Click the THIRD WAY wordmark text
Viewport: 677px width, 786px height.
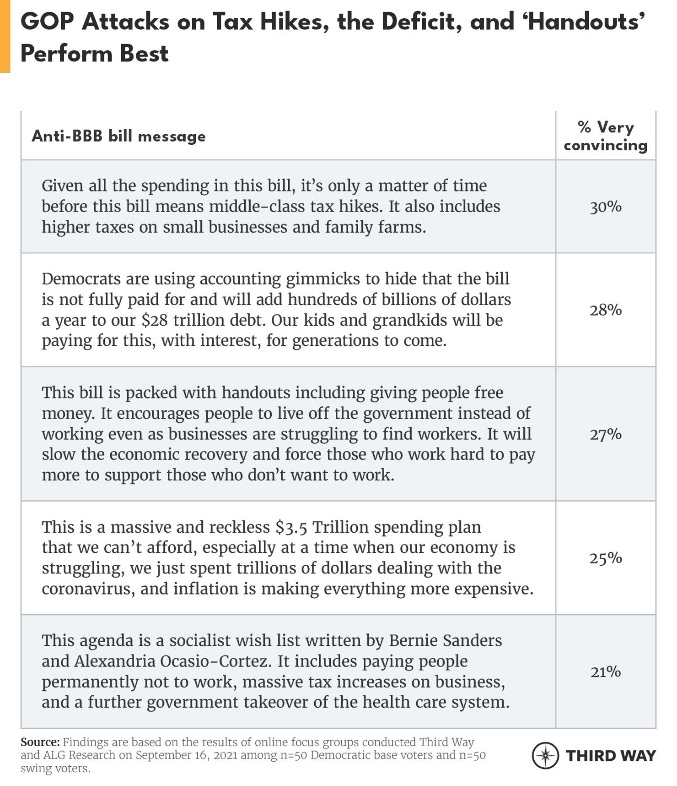pos(611,756)
